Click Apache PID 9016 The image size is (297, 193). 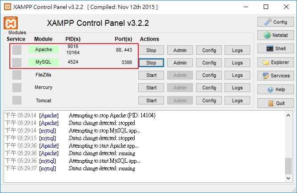(x=73, y=46)
